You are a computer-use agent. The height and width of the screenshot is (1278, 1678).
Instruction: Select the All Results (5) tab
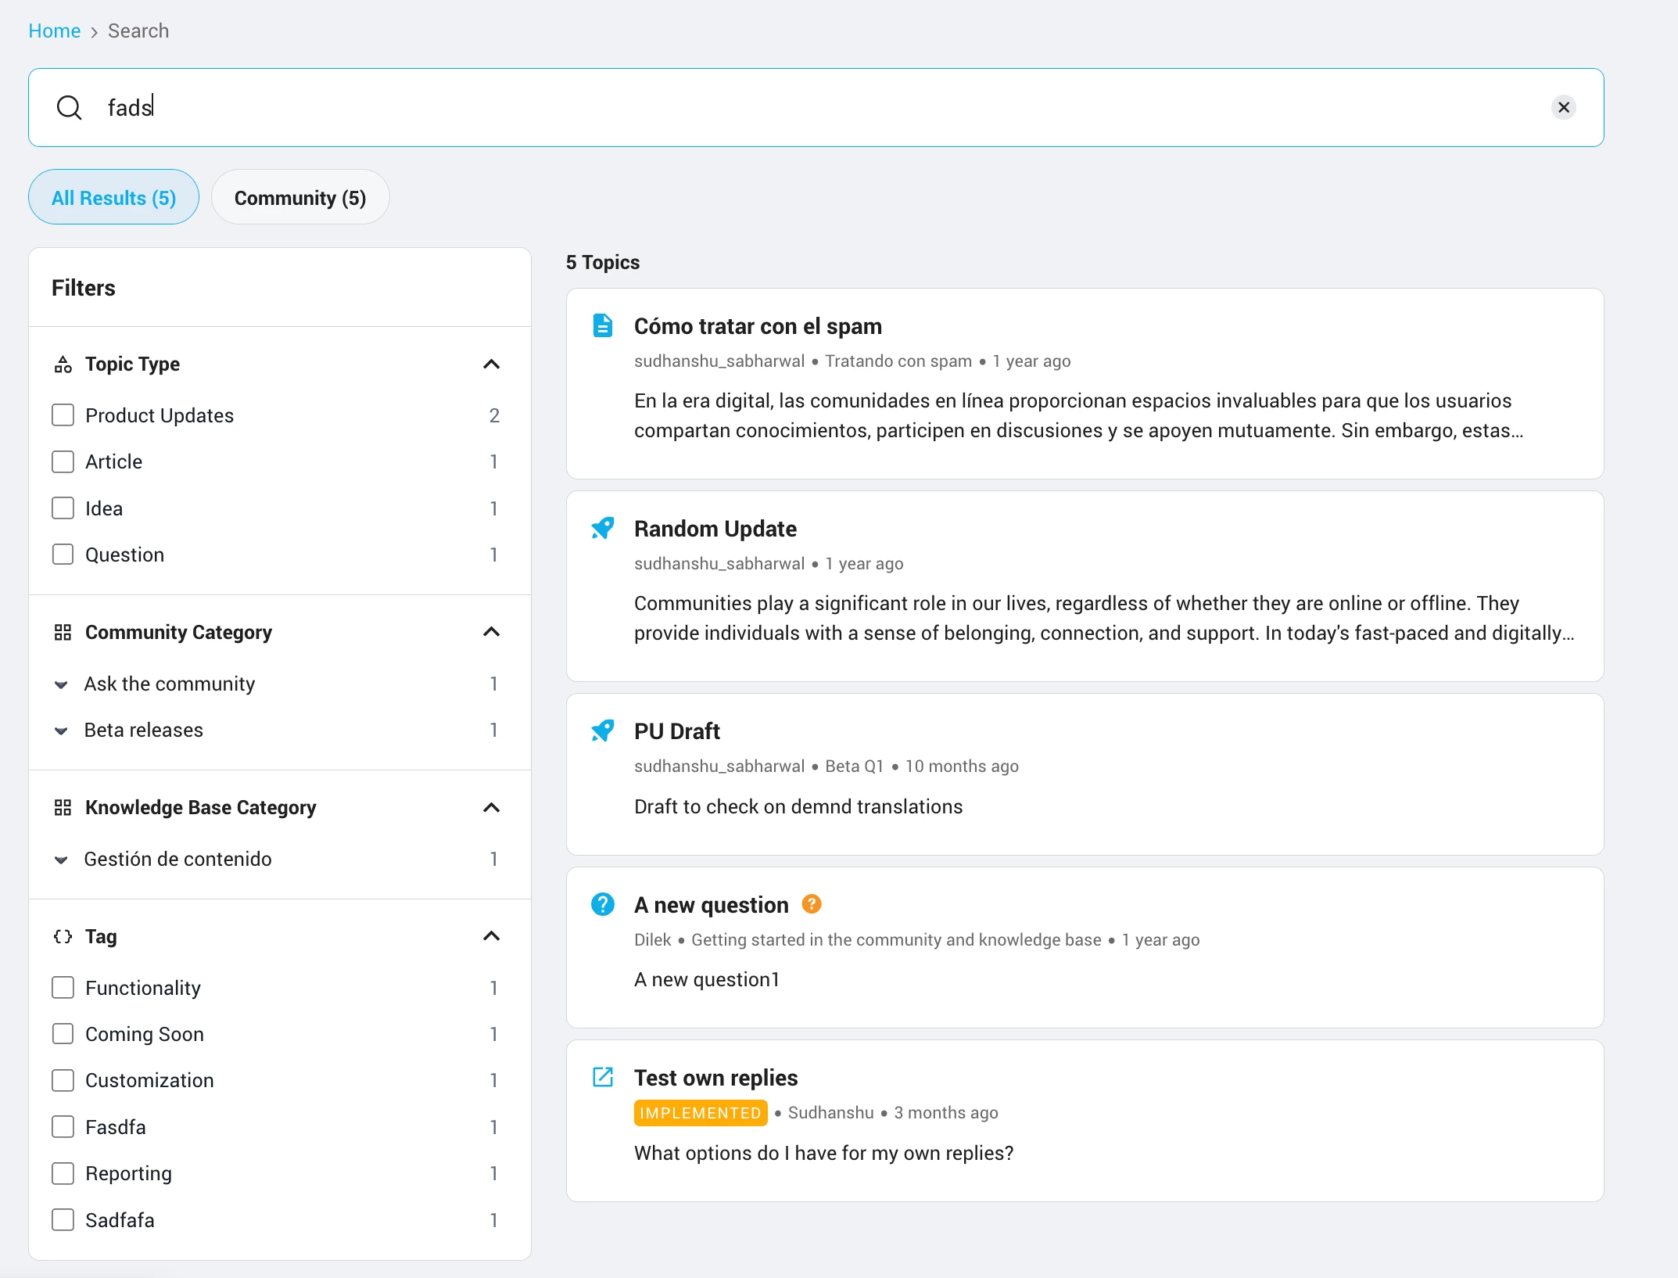114,198
